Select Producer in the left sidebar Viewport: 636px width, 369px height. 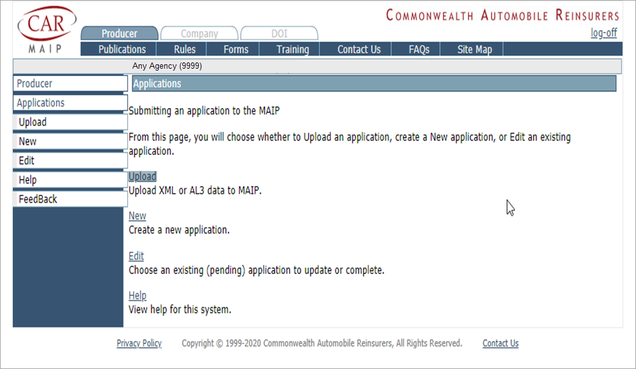(69, 84)
